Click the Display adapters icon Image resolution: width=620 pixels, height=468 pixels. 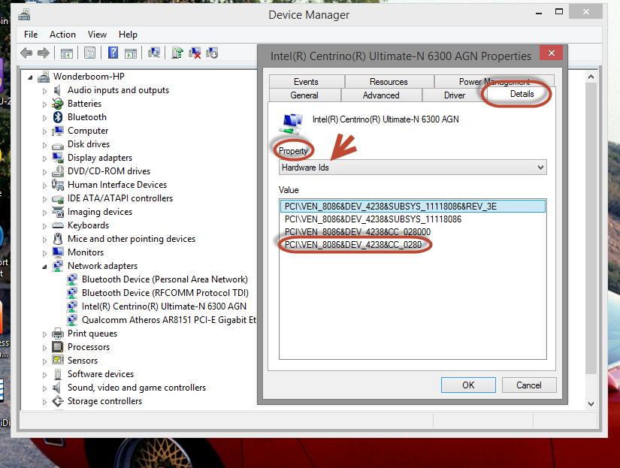(x=58, y=158)
